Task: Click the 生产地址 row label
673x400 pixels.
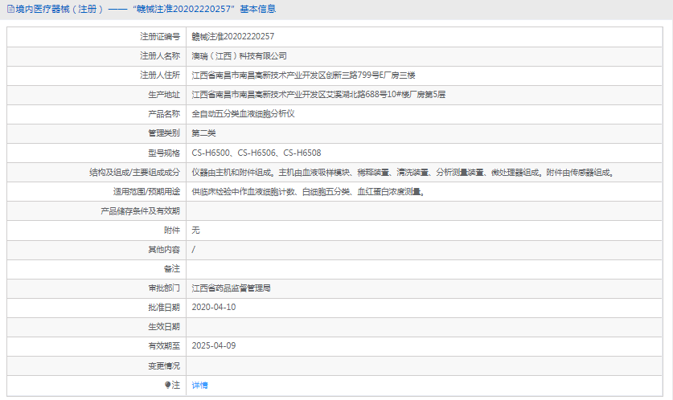Action: (164, 94)
